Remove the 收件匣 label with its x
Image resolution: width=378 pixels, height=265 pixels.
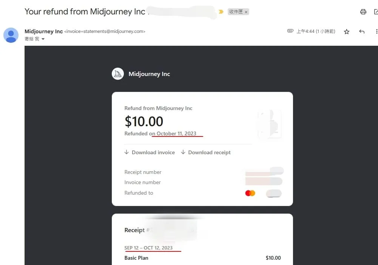pyautogui.click(x=246, y=12)
